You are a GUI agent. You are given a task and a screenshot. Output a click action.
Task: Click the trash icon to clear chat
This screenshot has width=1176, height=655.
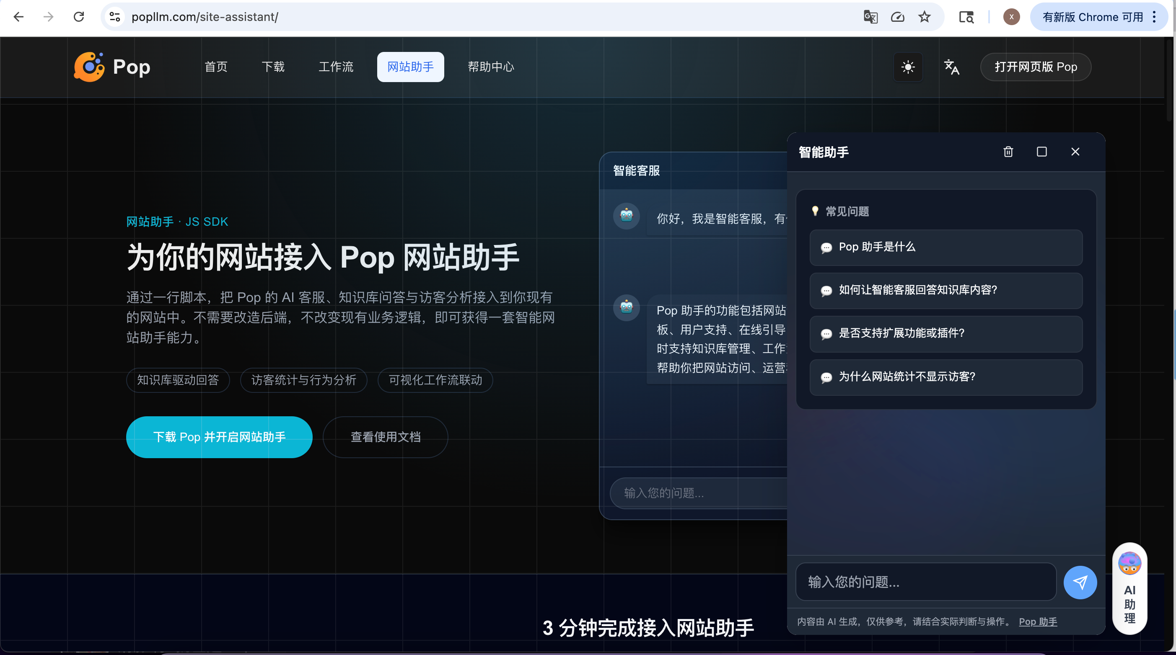[x=1008, y=152]
